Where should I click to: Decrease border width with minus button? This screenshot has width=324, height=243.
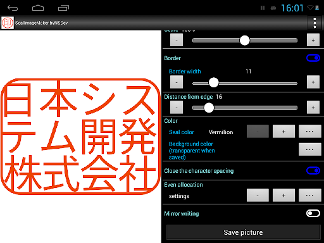[177, 82]
